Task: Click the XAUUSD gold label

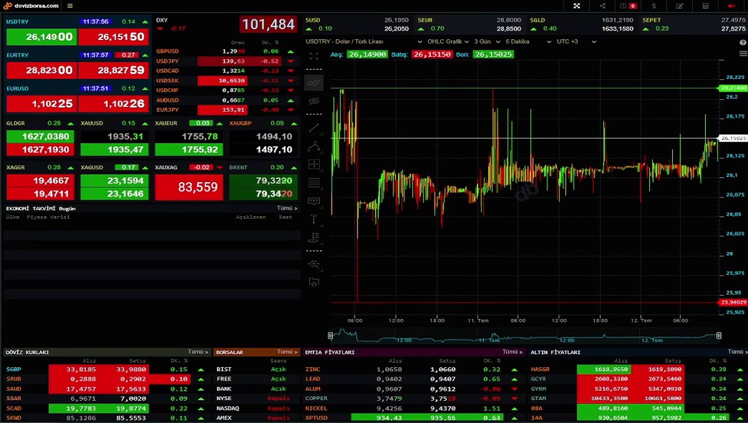Action: tap(92, 123)
